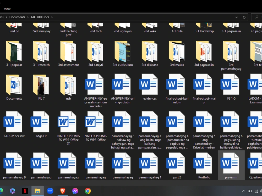Click the 3-1 dula folder label
Screen dimensions: 262x196
pyautogui.click(x=177, y=31)
